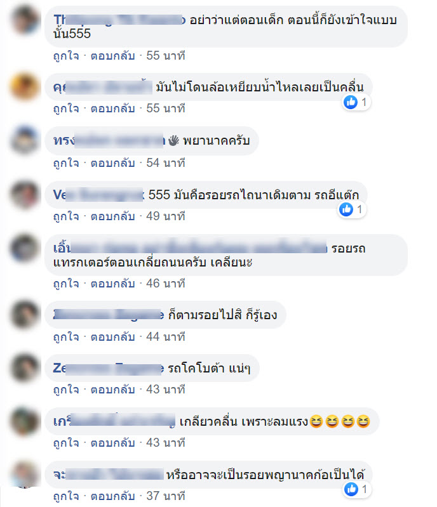Click the like reaction icon on the รถอีแต๊ก comment
The image size is (437, 507).
point(346,209)
